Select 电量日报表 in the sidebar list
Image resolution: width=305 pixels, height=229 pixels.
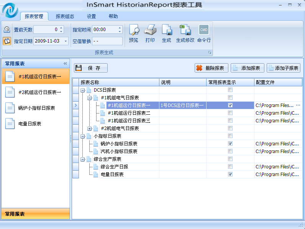point(36,124)
